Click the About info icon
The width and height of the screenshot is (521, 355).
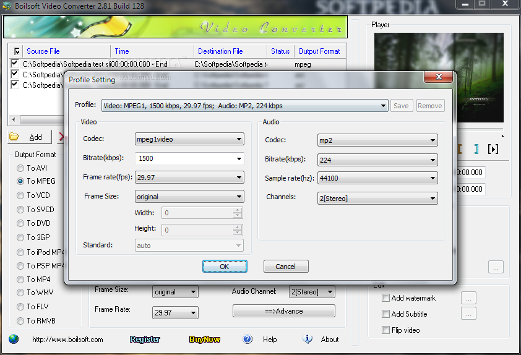(308, 339)
